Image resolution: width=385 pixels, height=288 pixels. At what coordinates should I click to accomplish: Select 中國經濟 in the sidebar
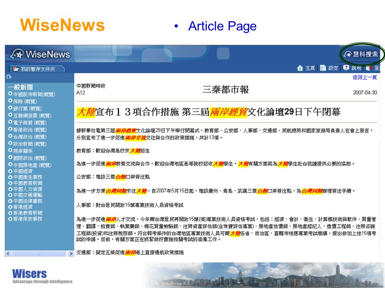[x=23, y=171]
